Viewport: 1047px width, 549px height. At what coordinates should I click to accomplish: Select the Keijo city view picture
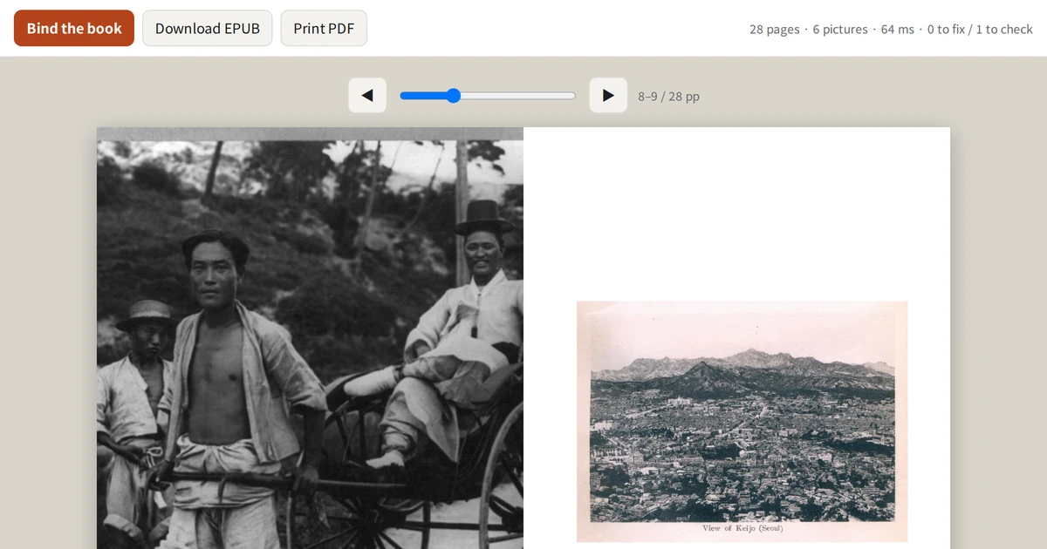point(742,421)
